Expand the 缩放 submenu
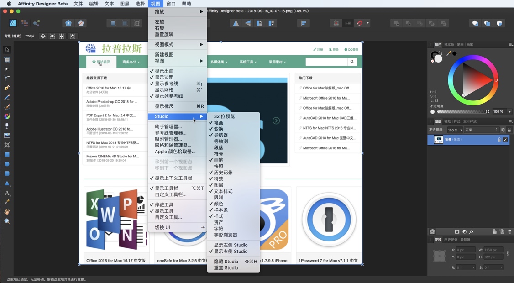This screenshot has width=514, height=283. [x=177, y=11]
